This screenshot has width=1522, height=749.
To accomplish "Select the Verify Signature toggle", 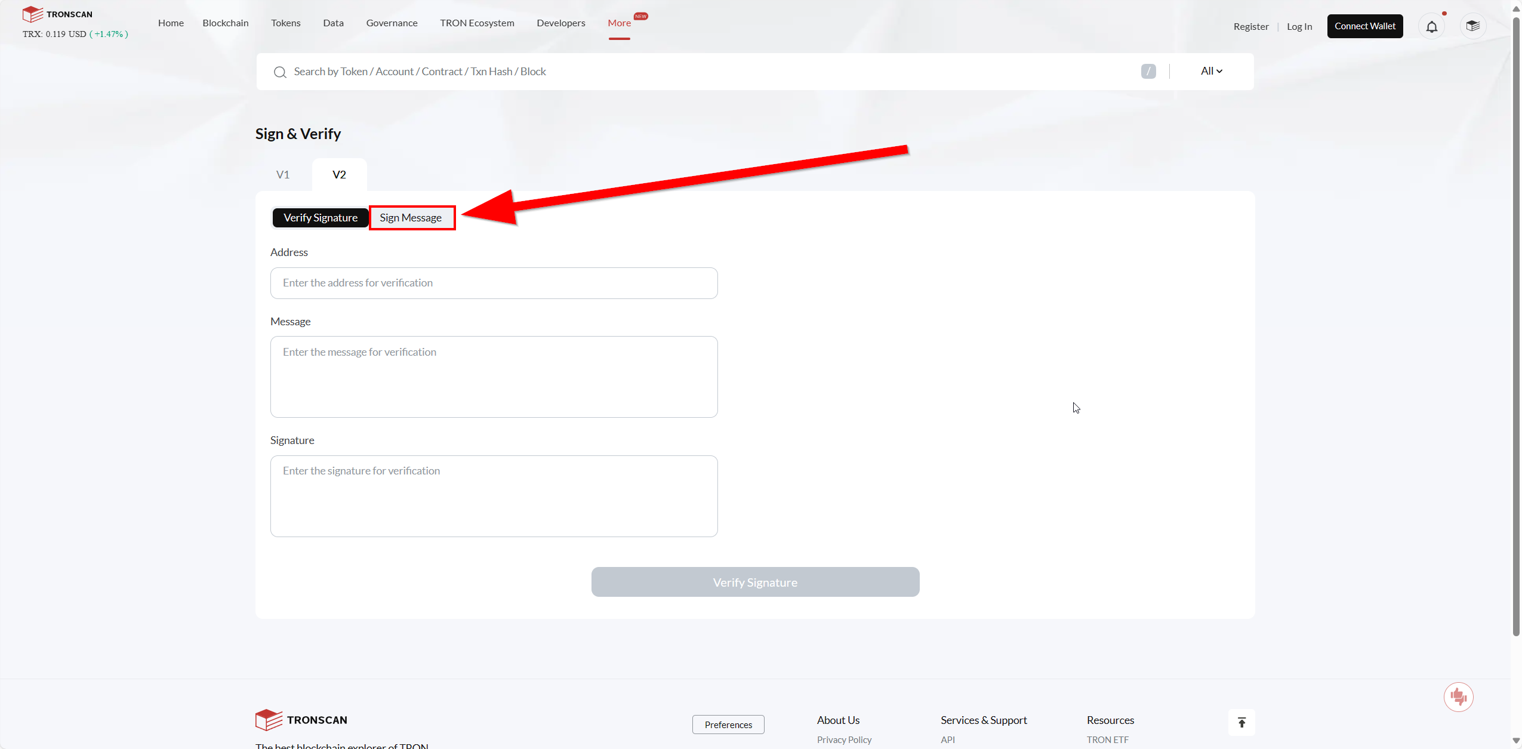I will pos(321,218).
